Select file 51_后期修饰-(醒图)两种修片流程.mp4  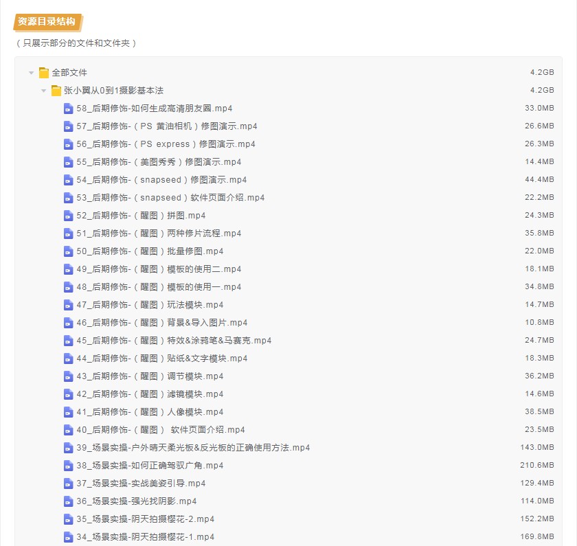click(x=159, y=234)
